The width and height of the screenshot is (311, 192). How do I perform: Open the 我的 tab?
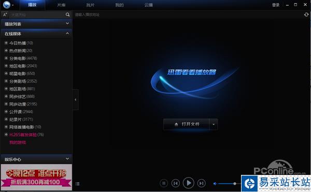119,5
